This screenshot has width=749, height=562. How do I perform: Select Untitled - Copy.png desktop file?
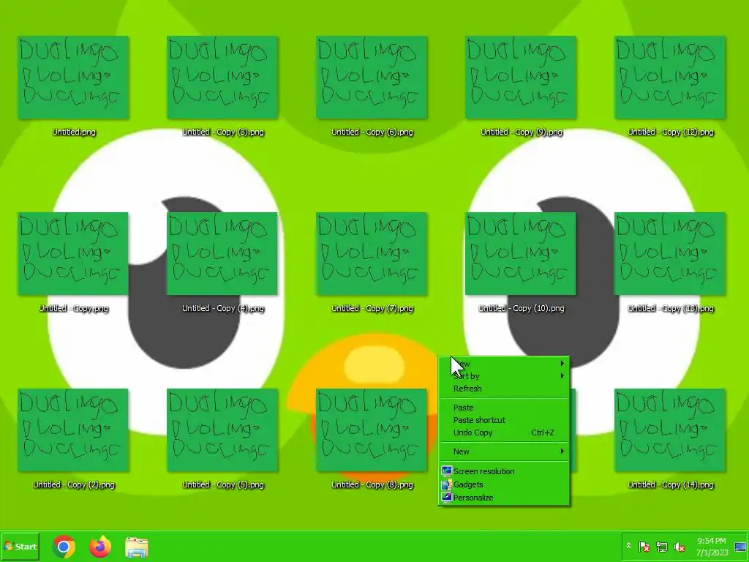coord(73,263)
